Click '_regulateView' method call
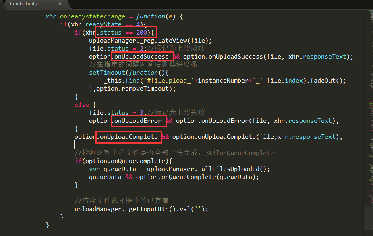Viewport: 373px width, 236px height. pyautogui.click(x=163, y=41)
